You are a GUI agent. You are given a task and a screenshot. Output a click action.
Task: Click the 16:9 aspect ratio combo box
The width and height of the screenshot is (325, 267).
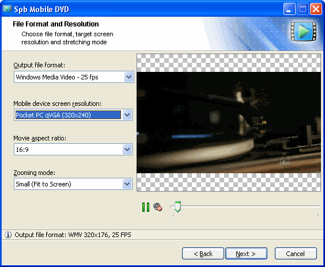73,150
